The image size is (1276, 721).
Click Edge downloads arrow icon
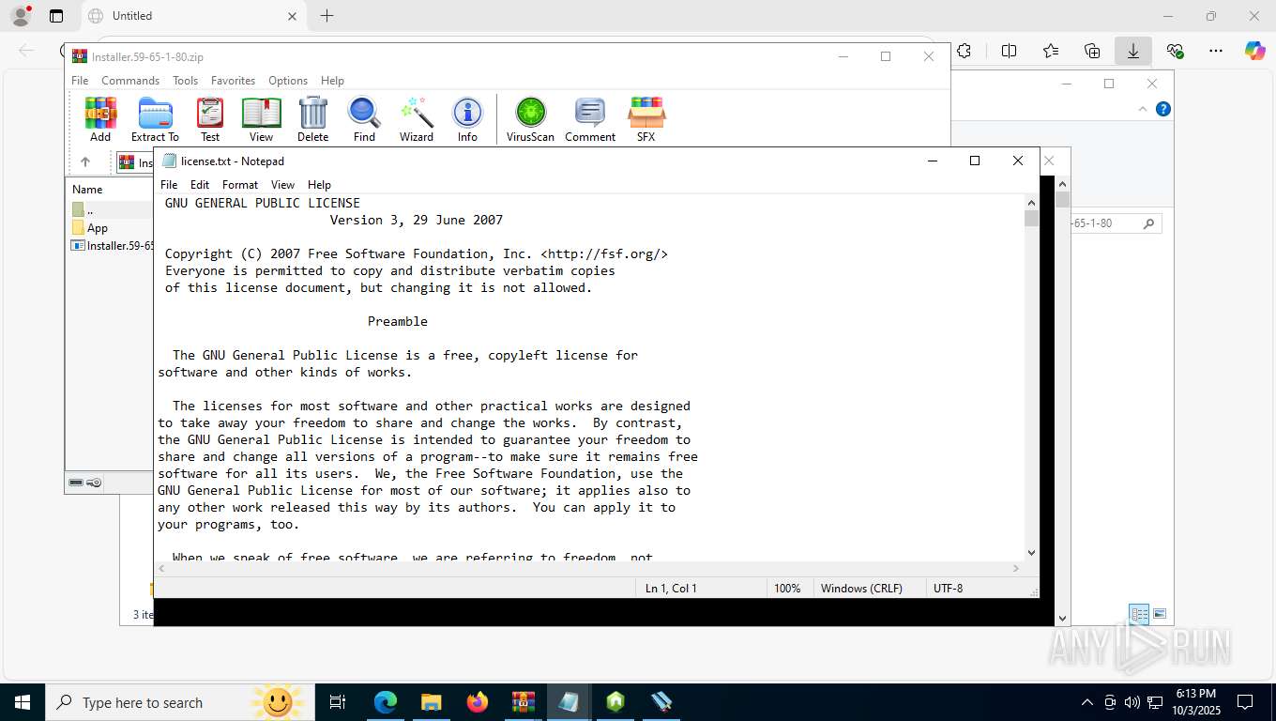1133,51
